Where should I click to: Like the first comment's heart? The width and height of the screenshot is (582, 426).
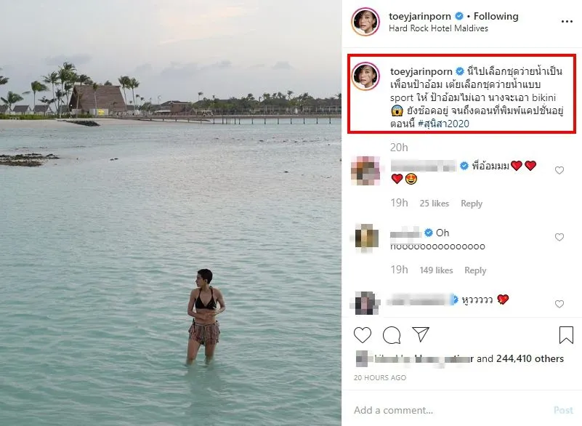559,170
